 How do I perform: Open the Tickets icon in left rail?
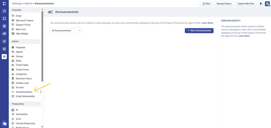tap(4, 18)
